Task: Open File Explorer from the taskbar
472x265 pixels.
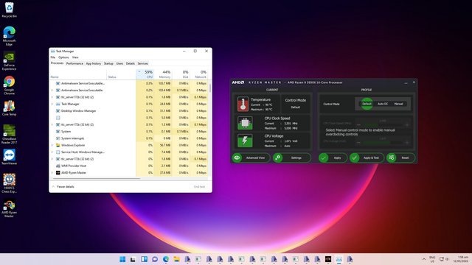Action: tap(177, 259)
